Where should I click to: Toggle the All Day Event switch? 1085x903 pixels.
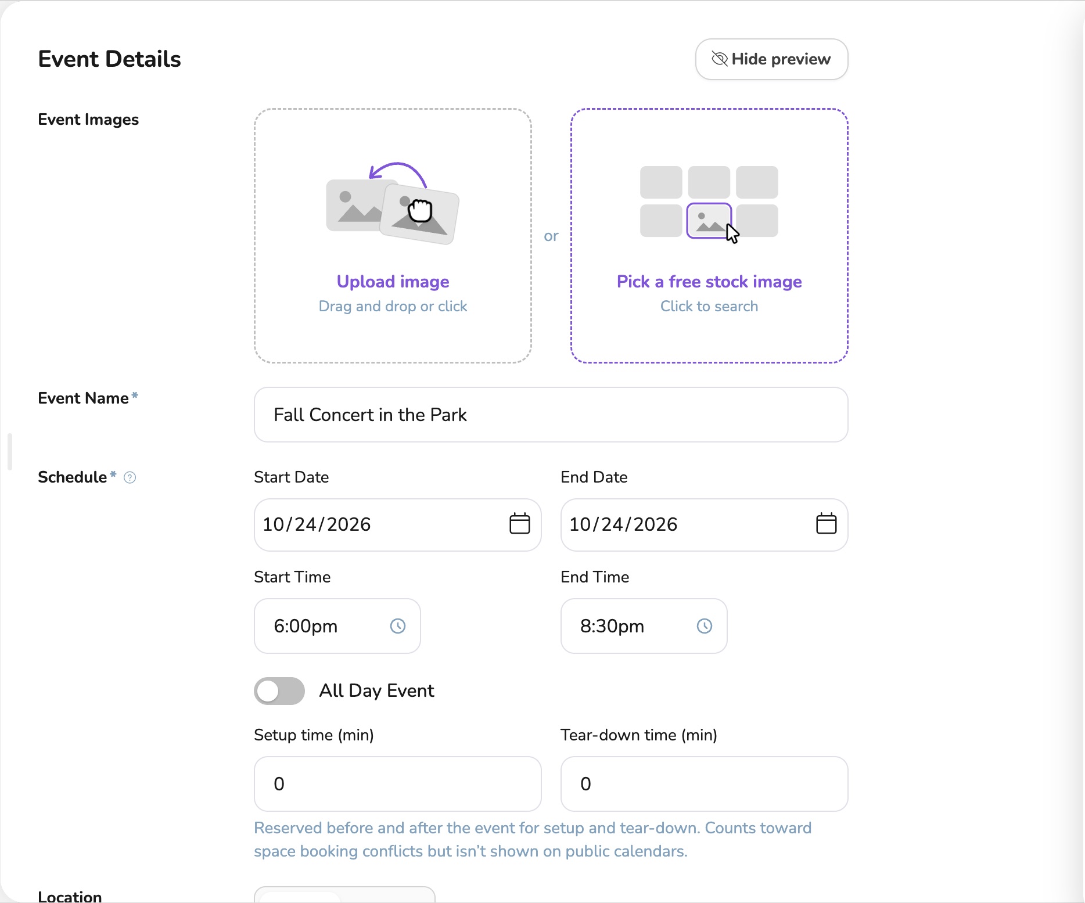279,691
